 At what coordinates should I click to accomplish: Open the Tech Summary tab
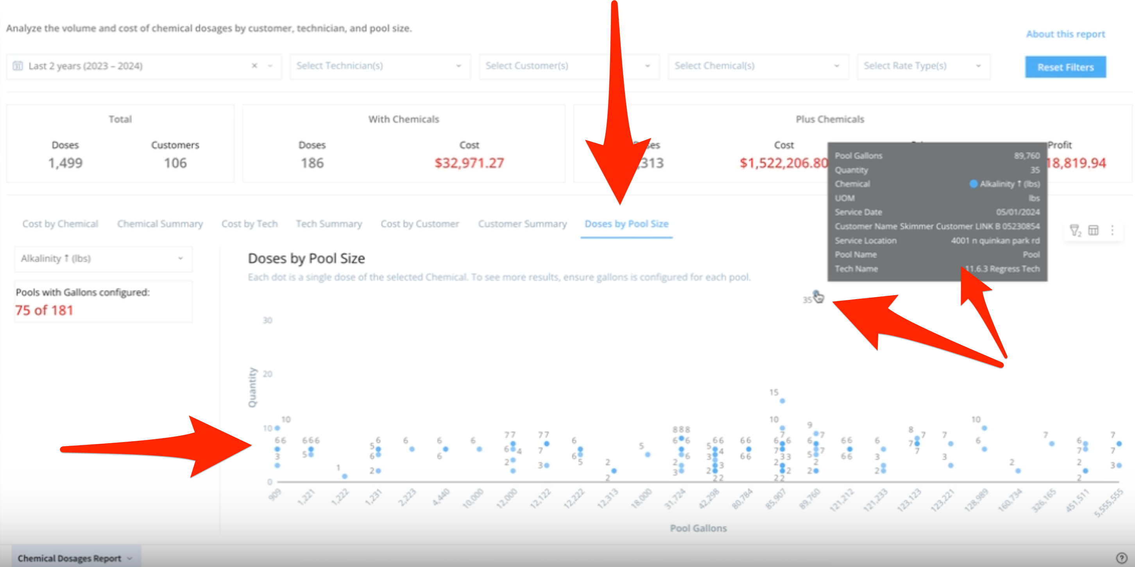[x=329, y=224]
